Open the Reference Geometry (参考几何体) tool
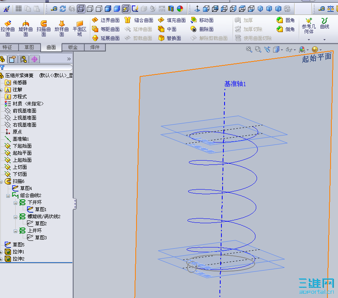The height and width of the screenshot is (298, 338). [309, 26]
